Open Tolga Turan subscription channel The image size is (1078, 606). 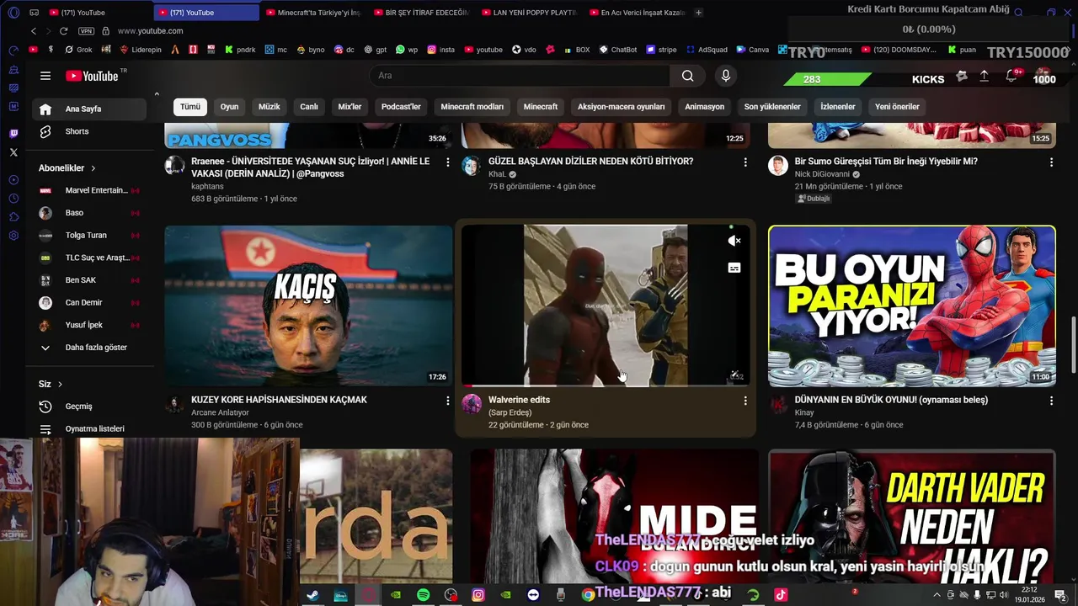[89, 236]
